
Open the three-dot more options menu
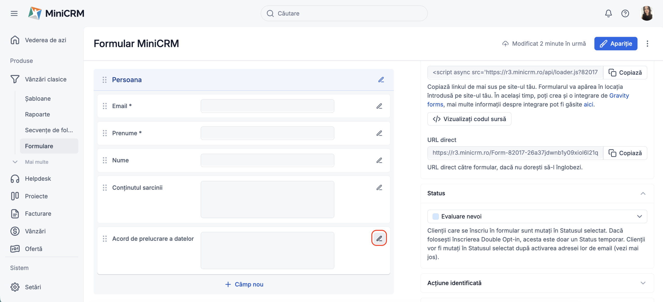tap(647, 44)
